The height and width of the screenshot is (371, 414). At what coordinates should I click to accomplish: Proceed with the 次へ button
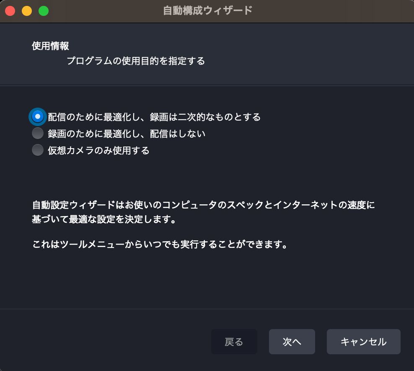tap(292, 341)
